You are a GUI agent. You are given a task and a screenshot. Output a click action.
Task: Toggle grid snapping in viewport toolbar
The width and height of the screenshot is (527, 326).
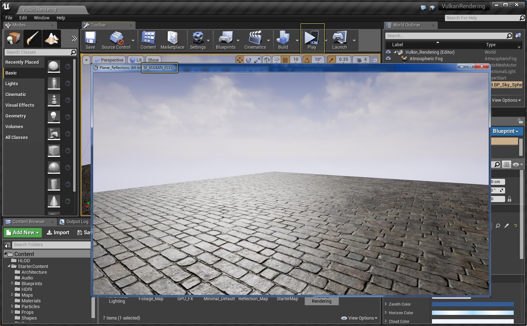285,60
